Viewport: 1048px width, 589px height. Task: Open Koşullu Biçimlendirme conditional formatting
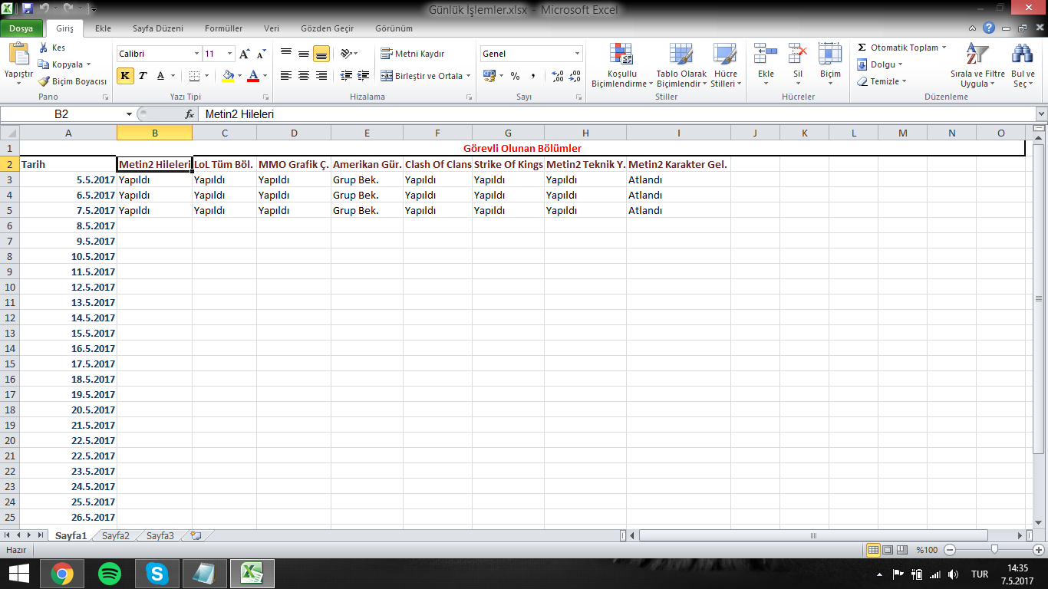[x=621, y=65]
